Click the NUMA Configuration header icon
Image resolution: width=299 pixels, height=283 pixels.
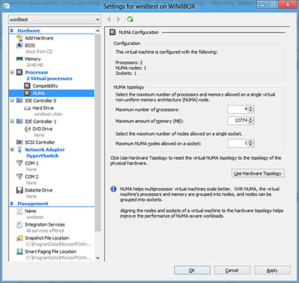112,32
